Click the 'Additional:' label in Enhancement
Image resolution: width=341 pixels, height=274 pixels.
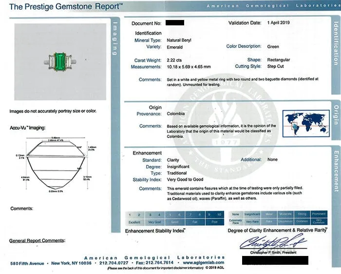coord(251,159)
